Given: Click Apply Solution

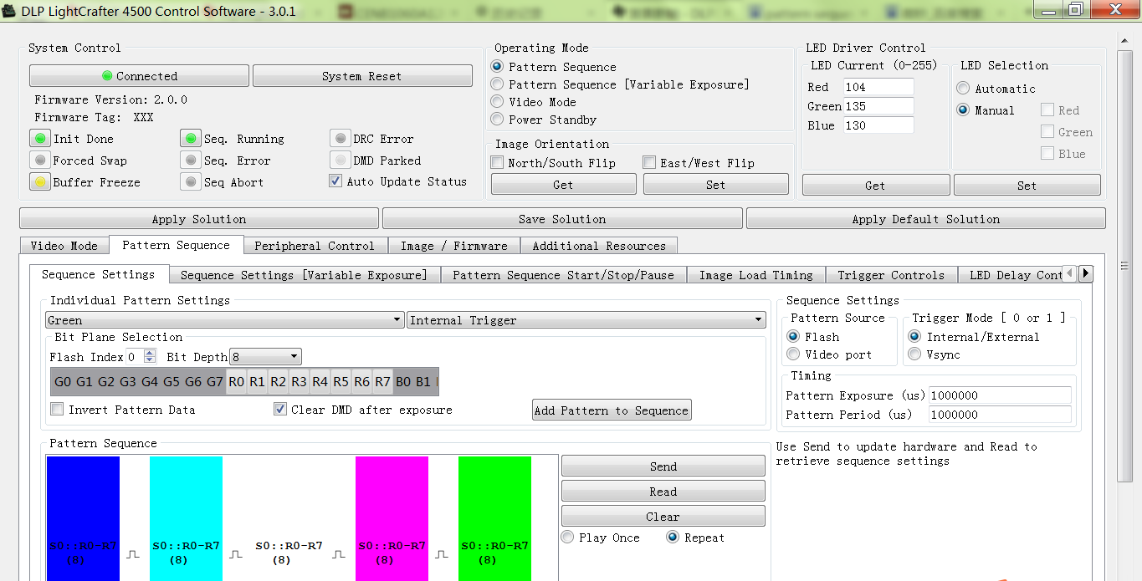Looking at the screenshot, I should (x=199, y=219).
